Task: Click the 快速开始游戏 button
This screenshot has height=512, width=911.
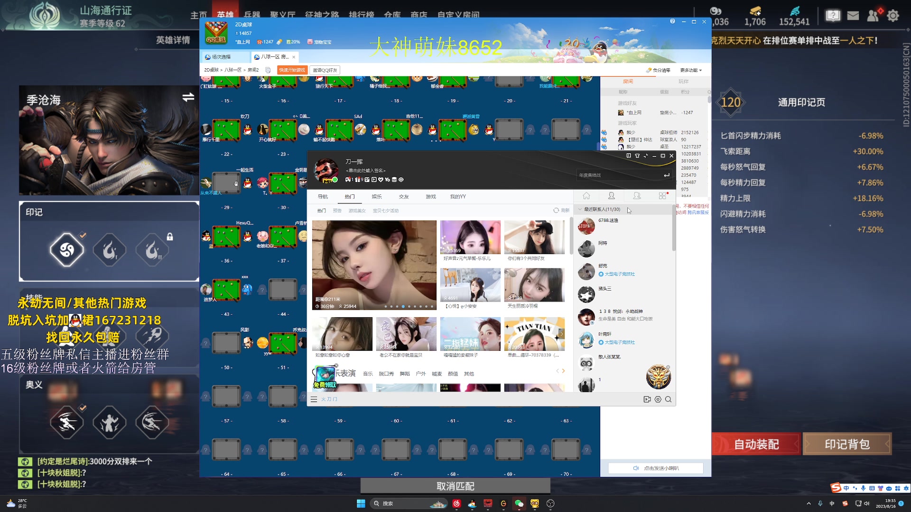Action: point(292,70)
